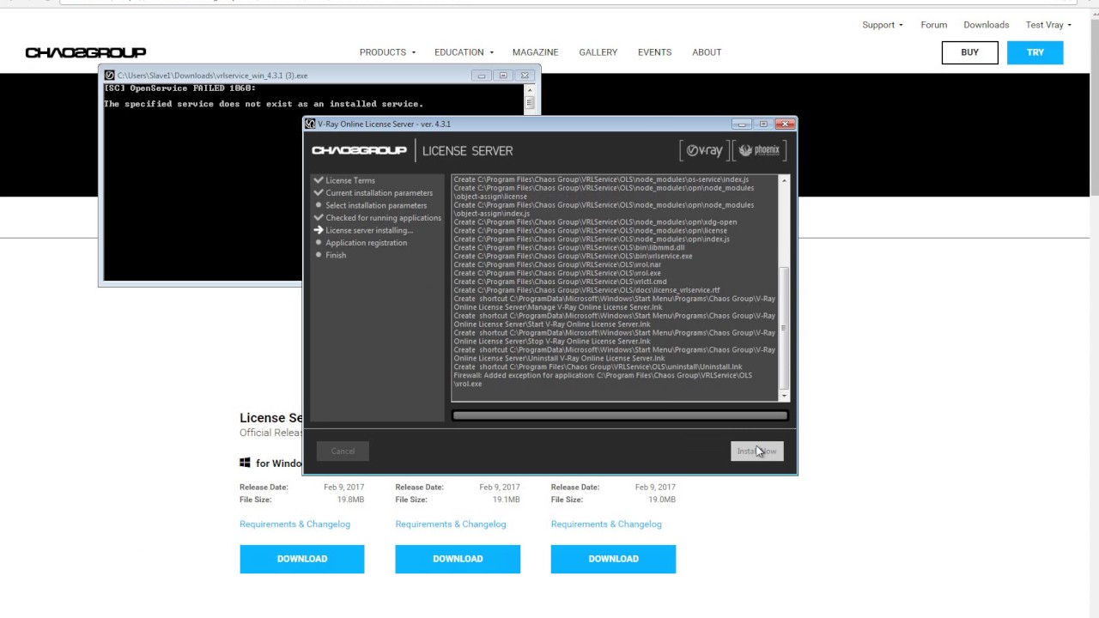
Task: Click the Chaos Group logo in the installer header
Action: click(x=359, y=150)
